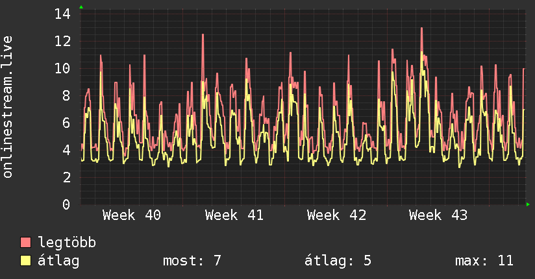Viewport: 535px width, 279px height.
Task: Click the legtöbb legend label
Action: click(67, 242)
